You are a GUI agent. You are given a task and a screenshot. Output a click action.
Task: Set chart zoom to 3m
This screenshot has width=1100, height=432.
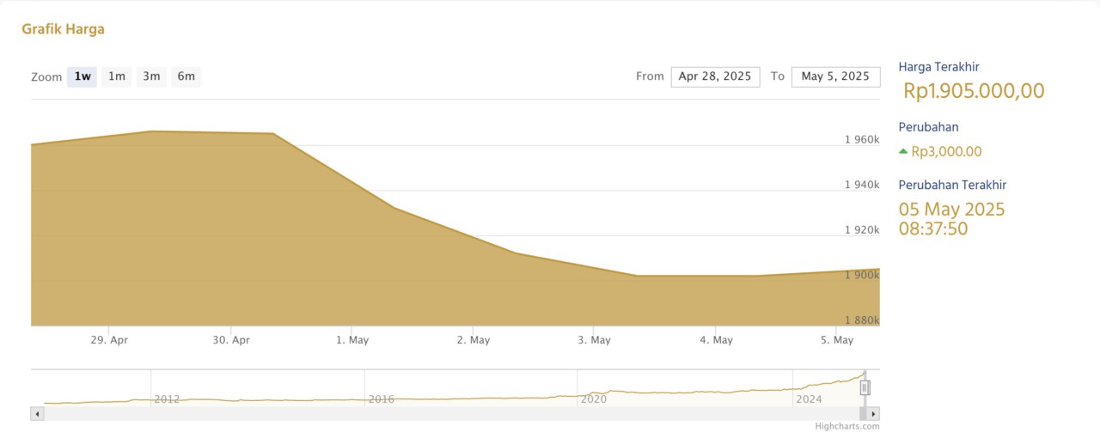click(151, 76)
